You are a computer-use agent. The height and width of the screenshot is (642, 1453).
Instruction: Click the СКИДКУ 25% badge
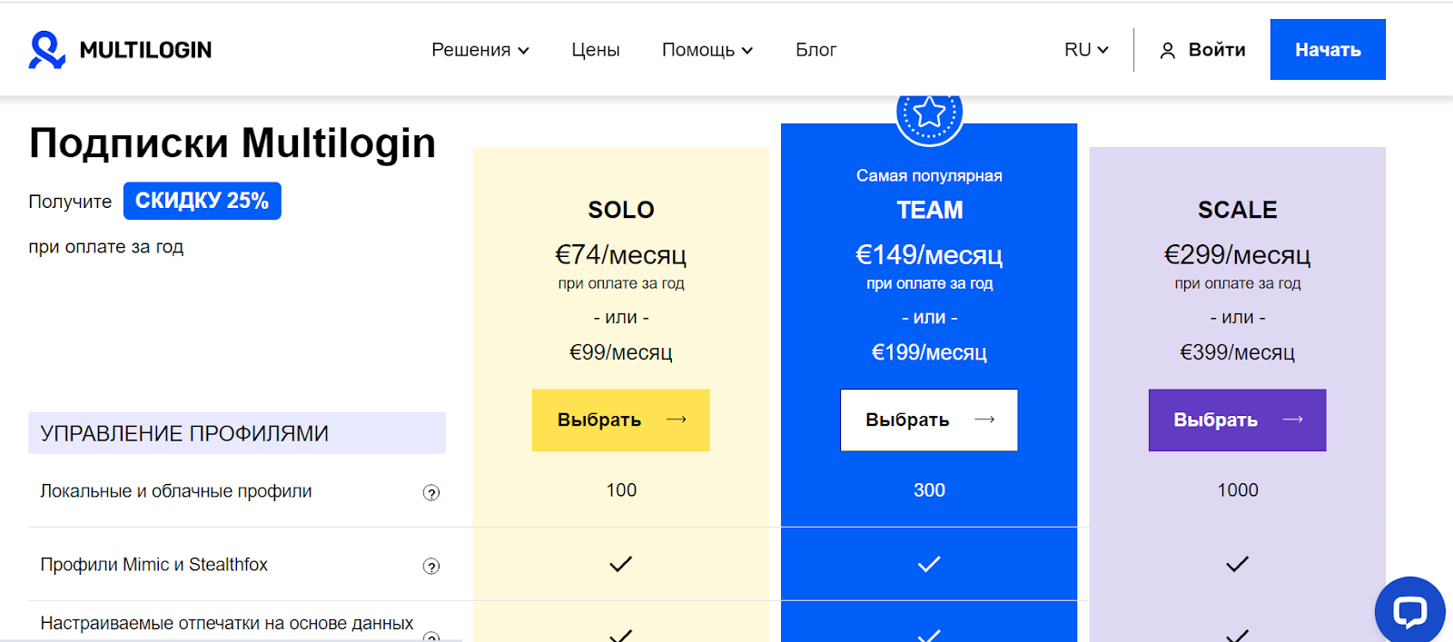[203, 201]
